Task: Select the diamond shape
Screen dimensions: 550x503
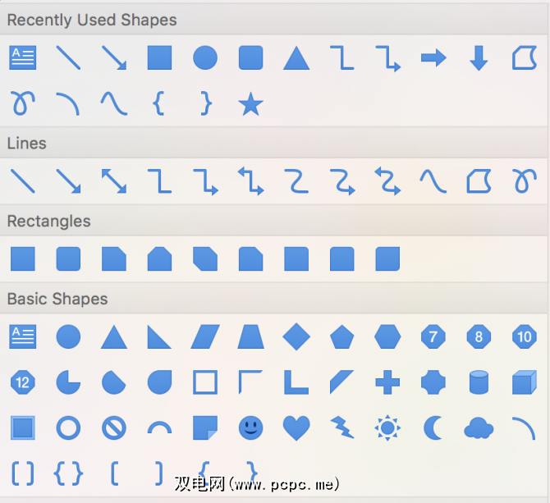Action: pos(296,336)
